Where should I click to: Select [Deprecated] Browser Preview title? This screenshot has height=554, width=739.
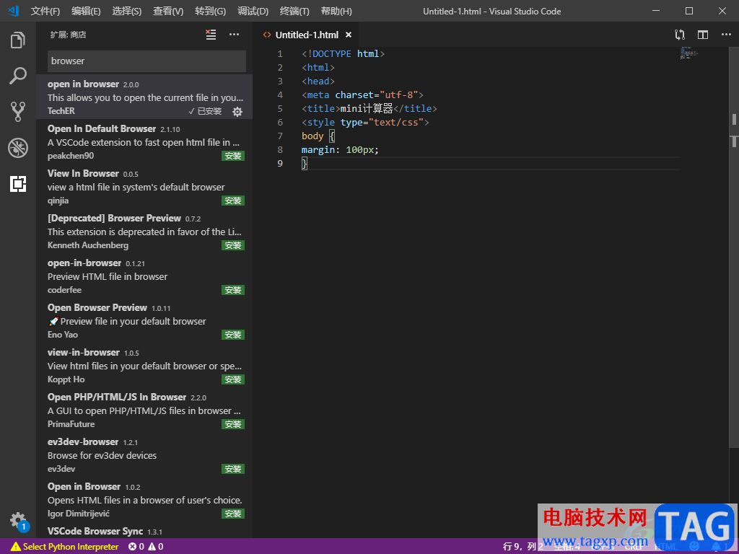[114, 218]
